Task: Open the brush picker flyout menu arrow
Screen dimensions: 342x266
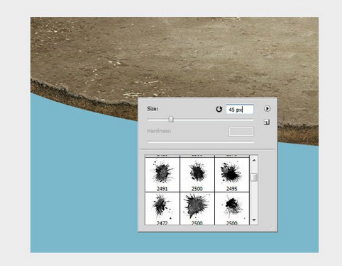Action: pyautogui.click(x=267, y=108)
